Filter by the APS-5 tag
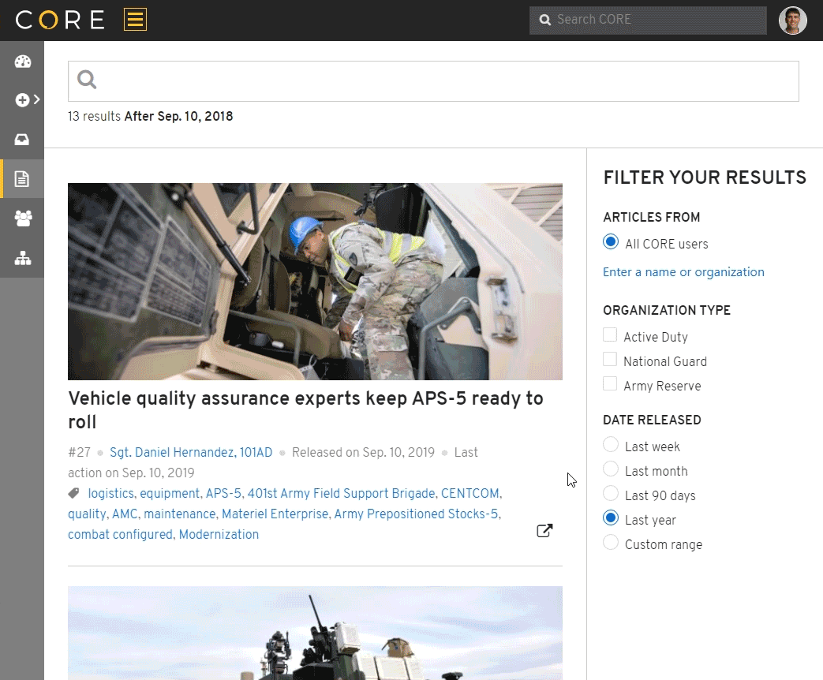 [223, 493]
